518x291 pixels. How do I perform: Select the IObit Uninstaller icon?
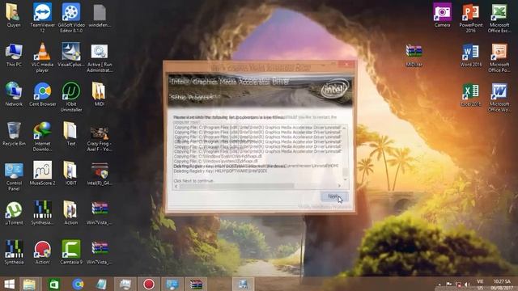pyautogui.click(x=71, y=97)
